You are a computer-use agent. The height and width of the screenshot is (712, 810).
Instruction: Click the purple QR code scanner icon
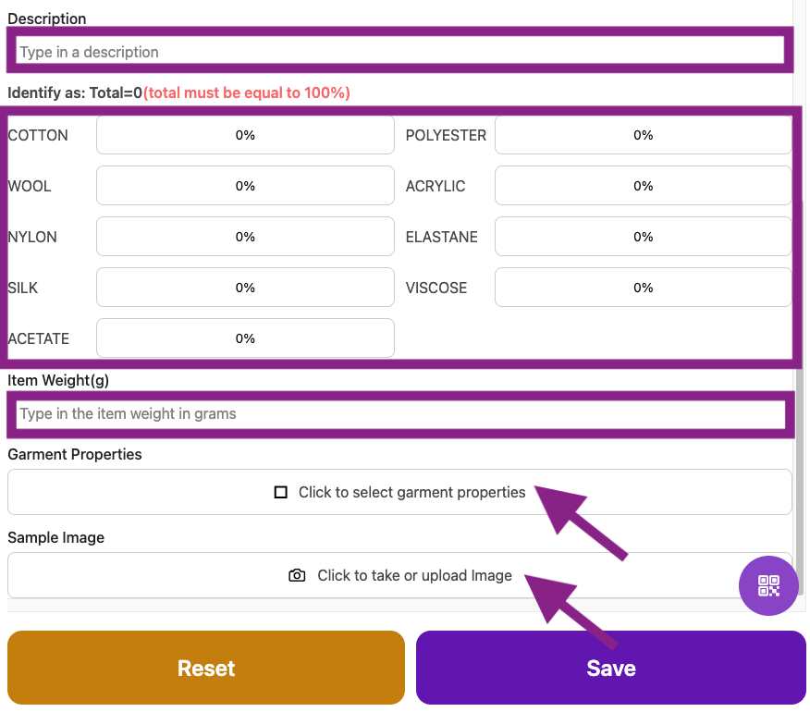pos(768,585)
